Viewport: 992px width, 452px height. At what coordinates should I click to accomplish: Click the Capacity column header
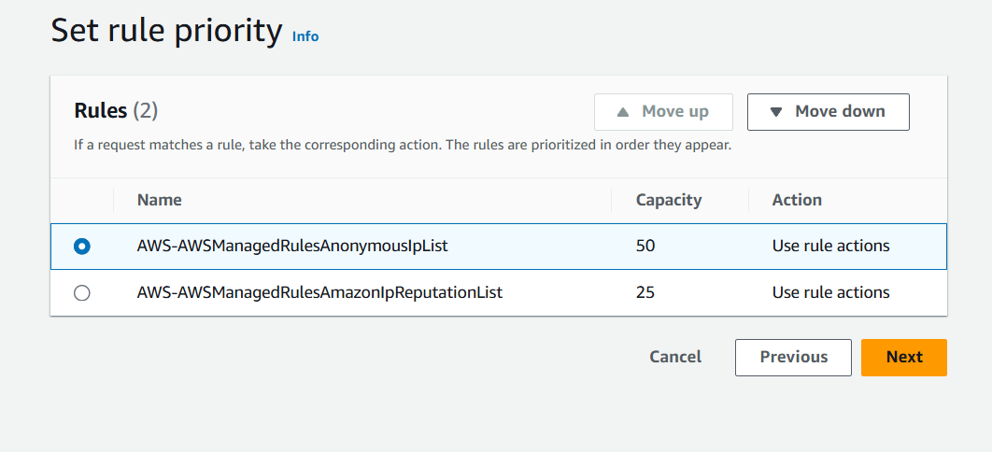point(669,200)
